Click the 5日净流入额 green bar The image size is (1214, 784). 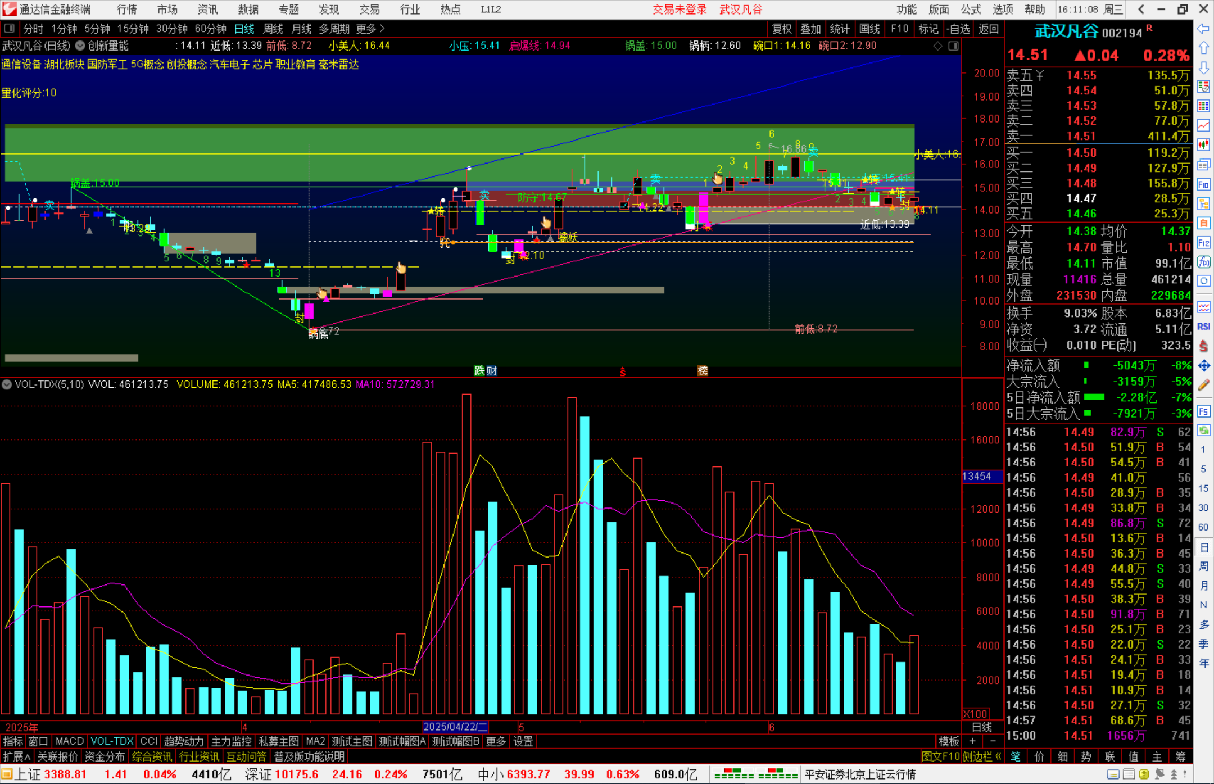[1094, 397]
